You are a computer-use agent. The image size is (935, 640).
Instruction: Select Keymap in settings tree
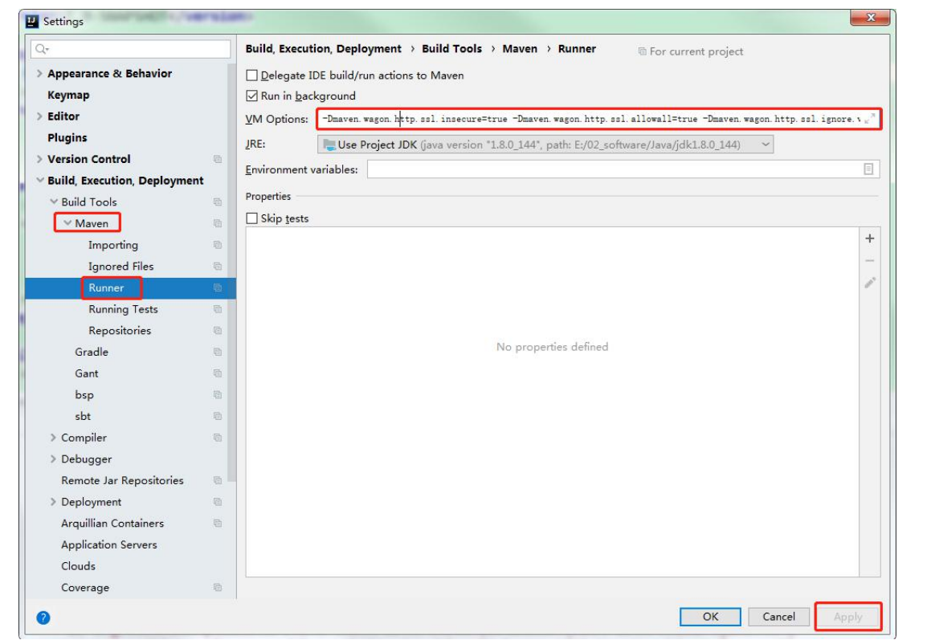[68, 96]
